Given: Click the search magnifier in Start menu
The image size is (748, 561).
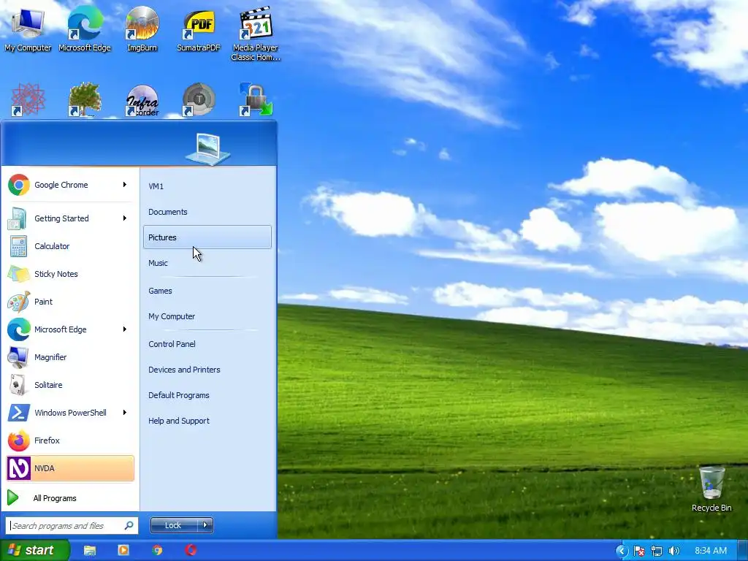Looking at the screenshot, I should 129,525.
